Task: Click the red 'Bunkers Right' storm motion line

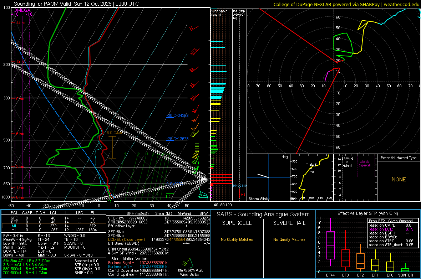Action: [x=138, y=263]
